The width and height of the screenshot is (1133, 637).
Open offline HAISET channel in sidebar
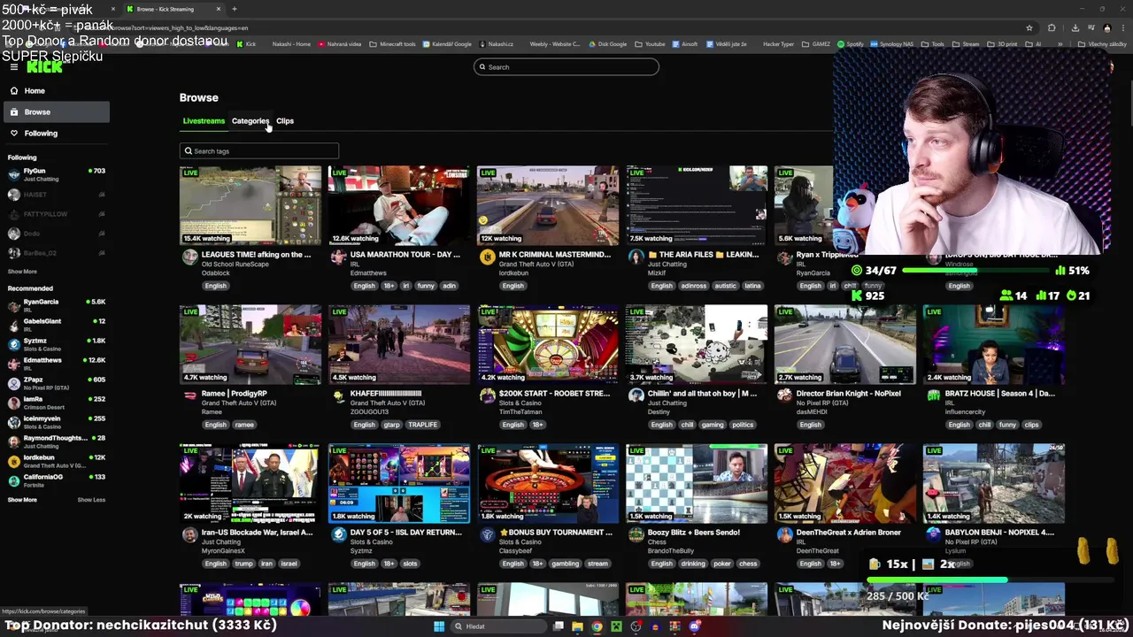[x=56, y=195]
